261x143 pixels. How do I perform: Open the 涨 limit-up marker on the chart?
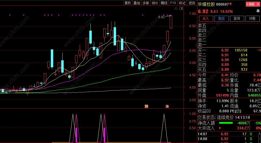(167, 106)
